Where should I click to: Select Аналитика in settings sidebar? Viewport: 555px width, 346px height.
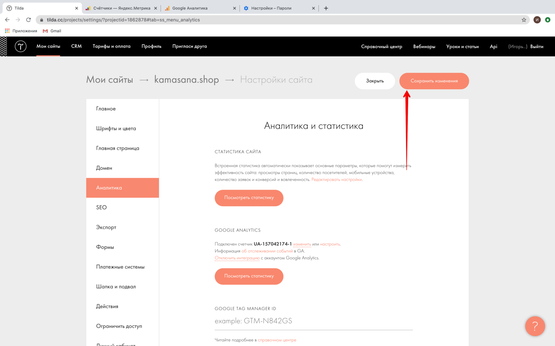[123, 188]
